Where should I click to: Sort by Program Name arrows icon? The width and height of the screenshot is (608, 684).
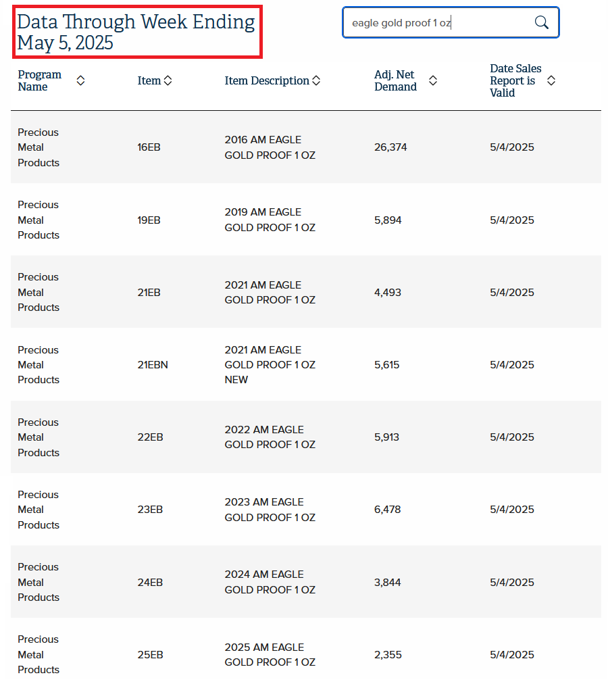80,80
